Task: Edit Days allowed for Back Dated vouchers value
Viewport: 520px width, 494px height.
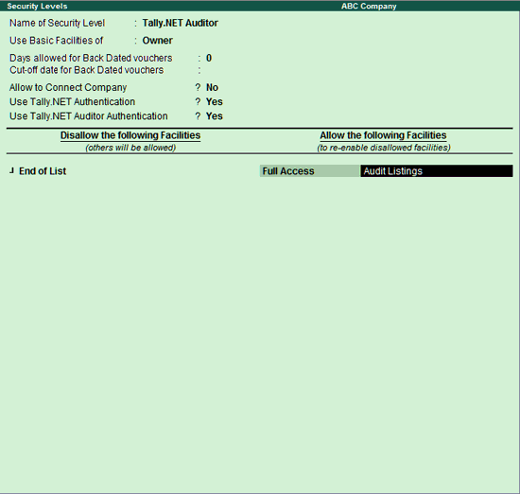Action: 209,58
